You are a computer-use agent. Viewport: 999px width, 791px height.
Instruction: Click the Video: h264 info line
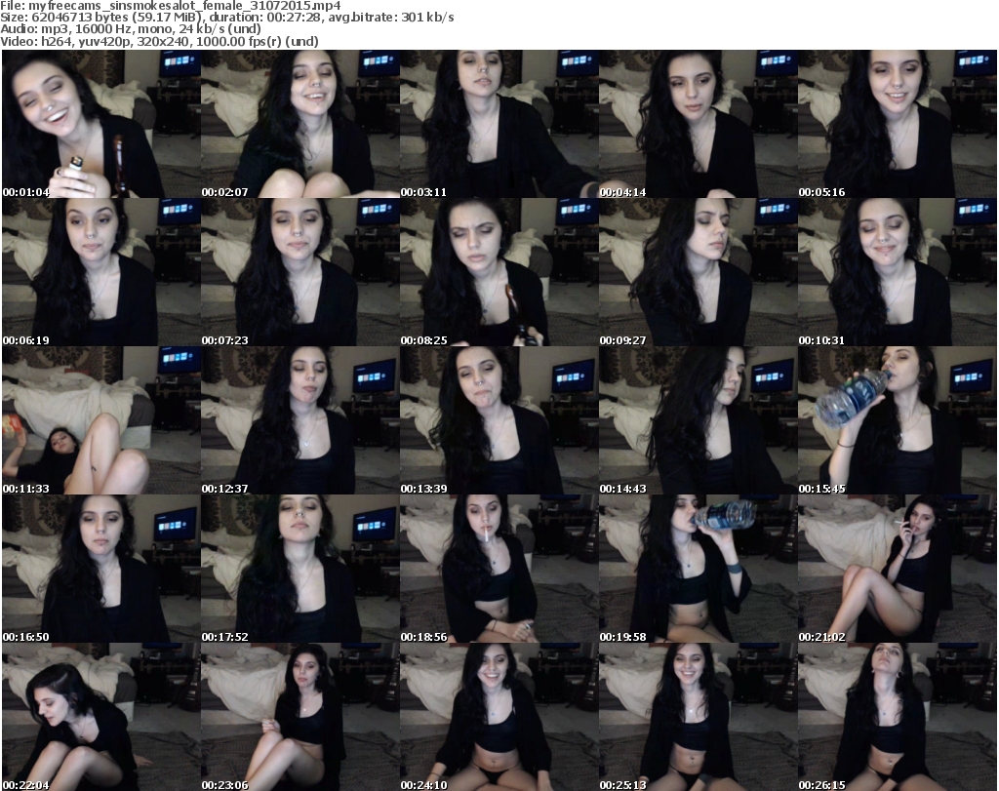[x=159, y=41]
